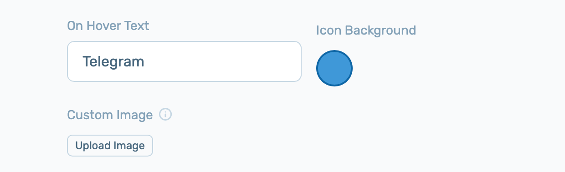Image resolution: width=565 pixels, height=172 pixels.
Task: Click the Upload Image button
Action: tap(110, 146)
